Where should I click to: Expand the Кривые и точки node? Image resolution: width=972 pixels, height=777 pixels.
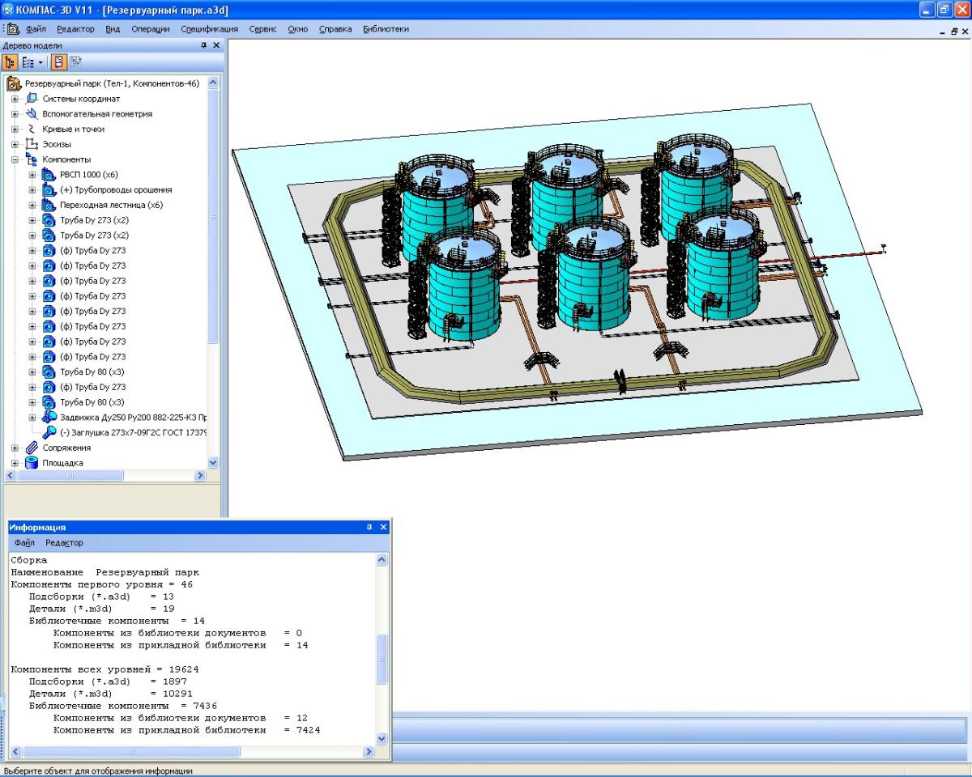(x=15, y=129)
